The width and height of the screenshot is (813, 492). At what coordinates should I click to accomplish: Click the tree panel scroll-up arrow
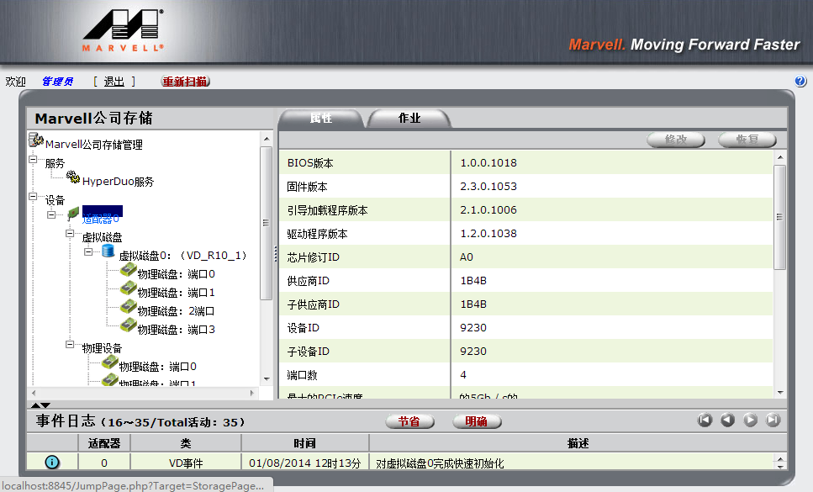pyautogui.click(x=266, y=139)
